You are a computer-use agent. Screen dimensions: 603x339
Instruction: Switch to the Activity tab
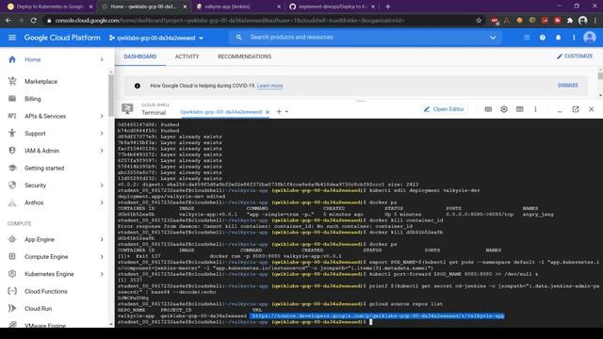point(187,56)
